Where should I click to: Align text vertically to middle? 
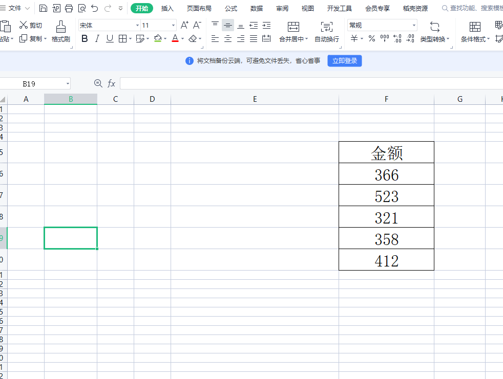click(228, 25)
